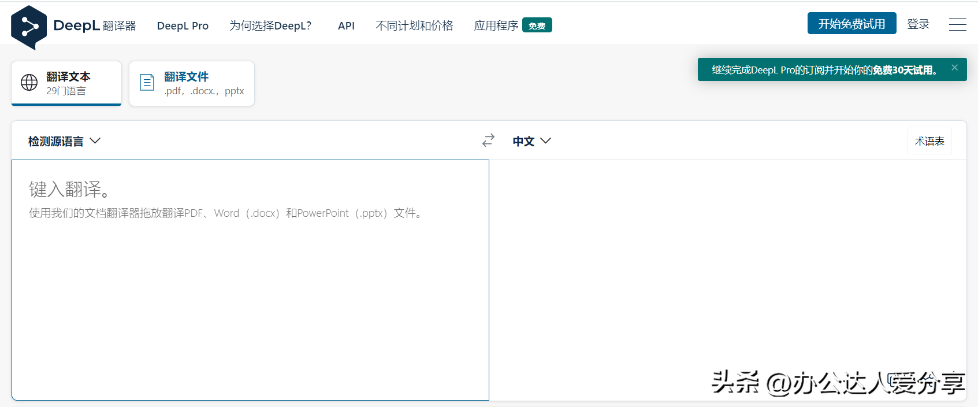Focus the source text input area
The image size is (978, 407).
point(250,280)
